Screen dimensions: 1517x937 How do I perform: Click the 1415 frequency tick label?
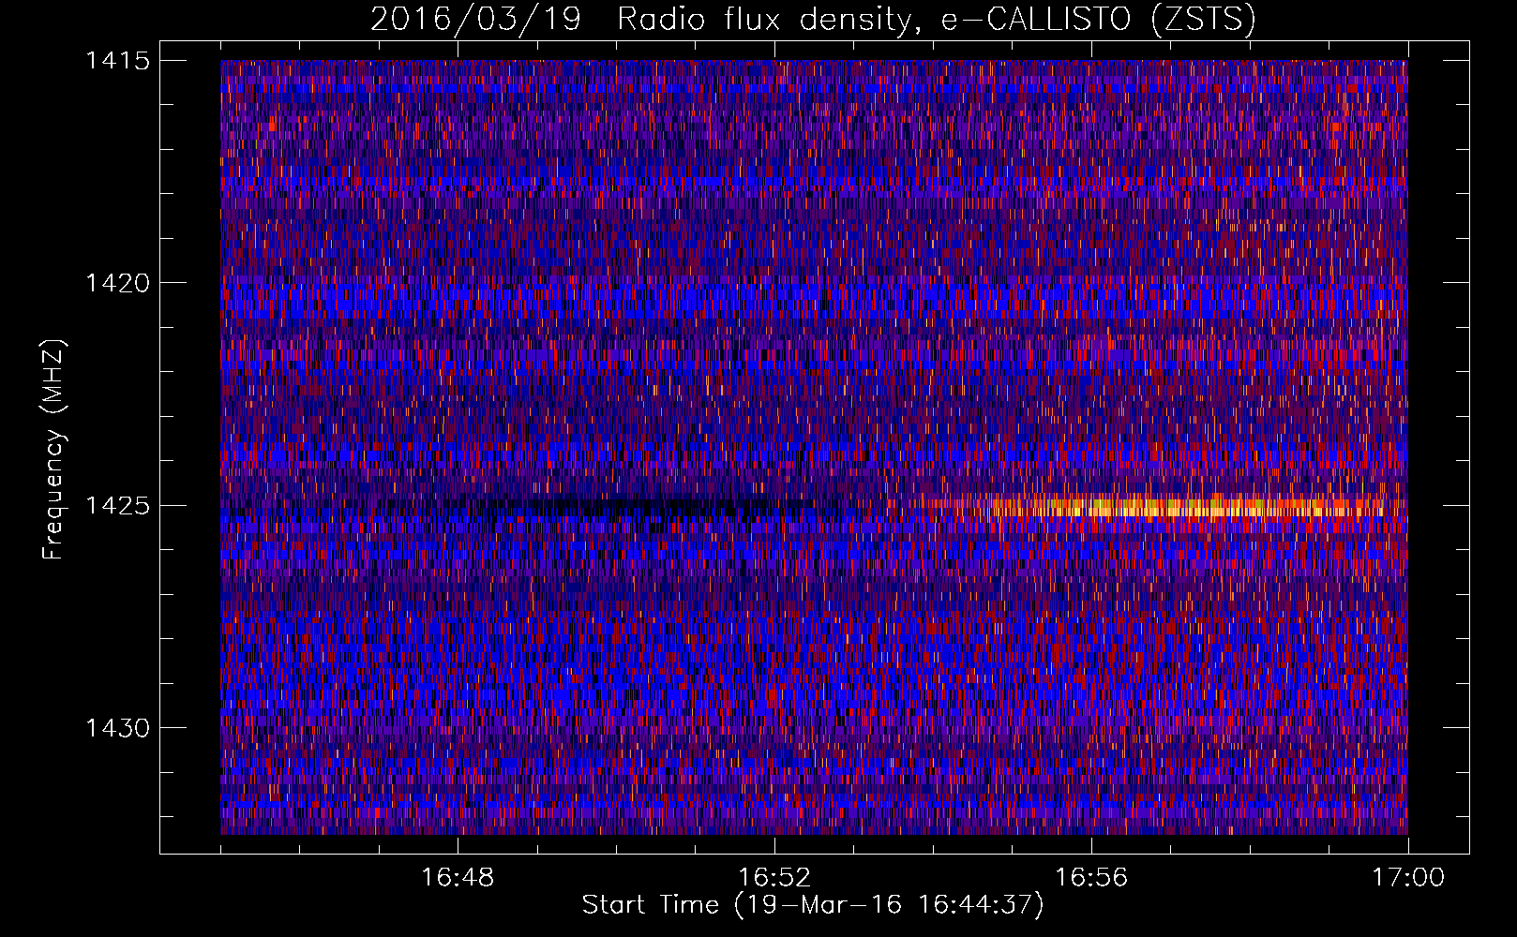pyautogui.click(x=117, y=61)
